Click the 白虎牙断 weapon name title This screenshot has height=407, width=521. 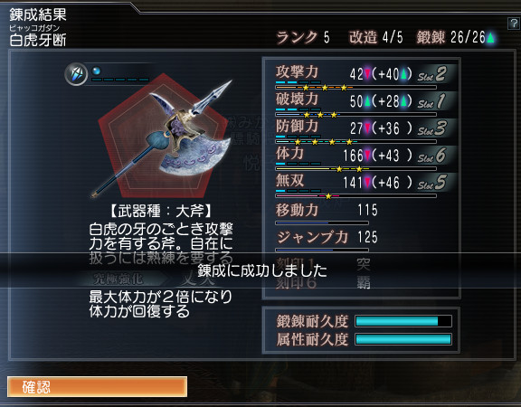tap(38, 41)
